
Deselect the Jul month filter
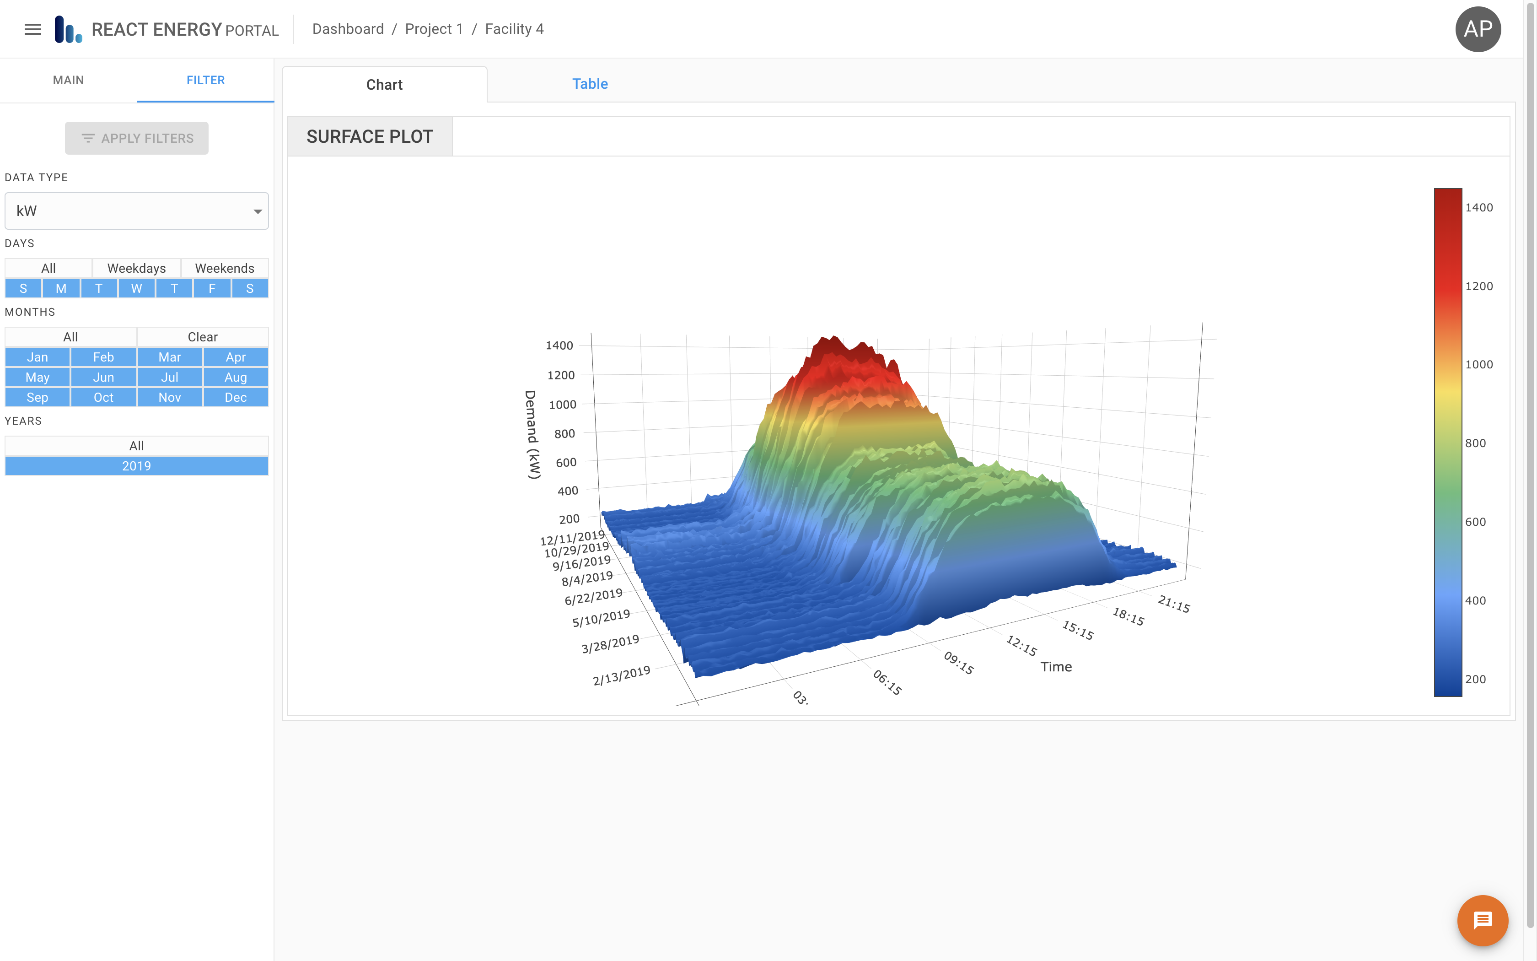pos(169,377)
